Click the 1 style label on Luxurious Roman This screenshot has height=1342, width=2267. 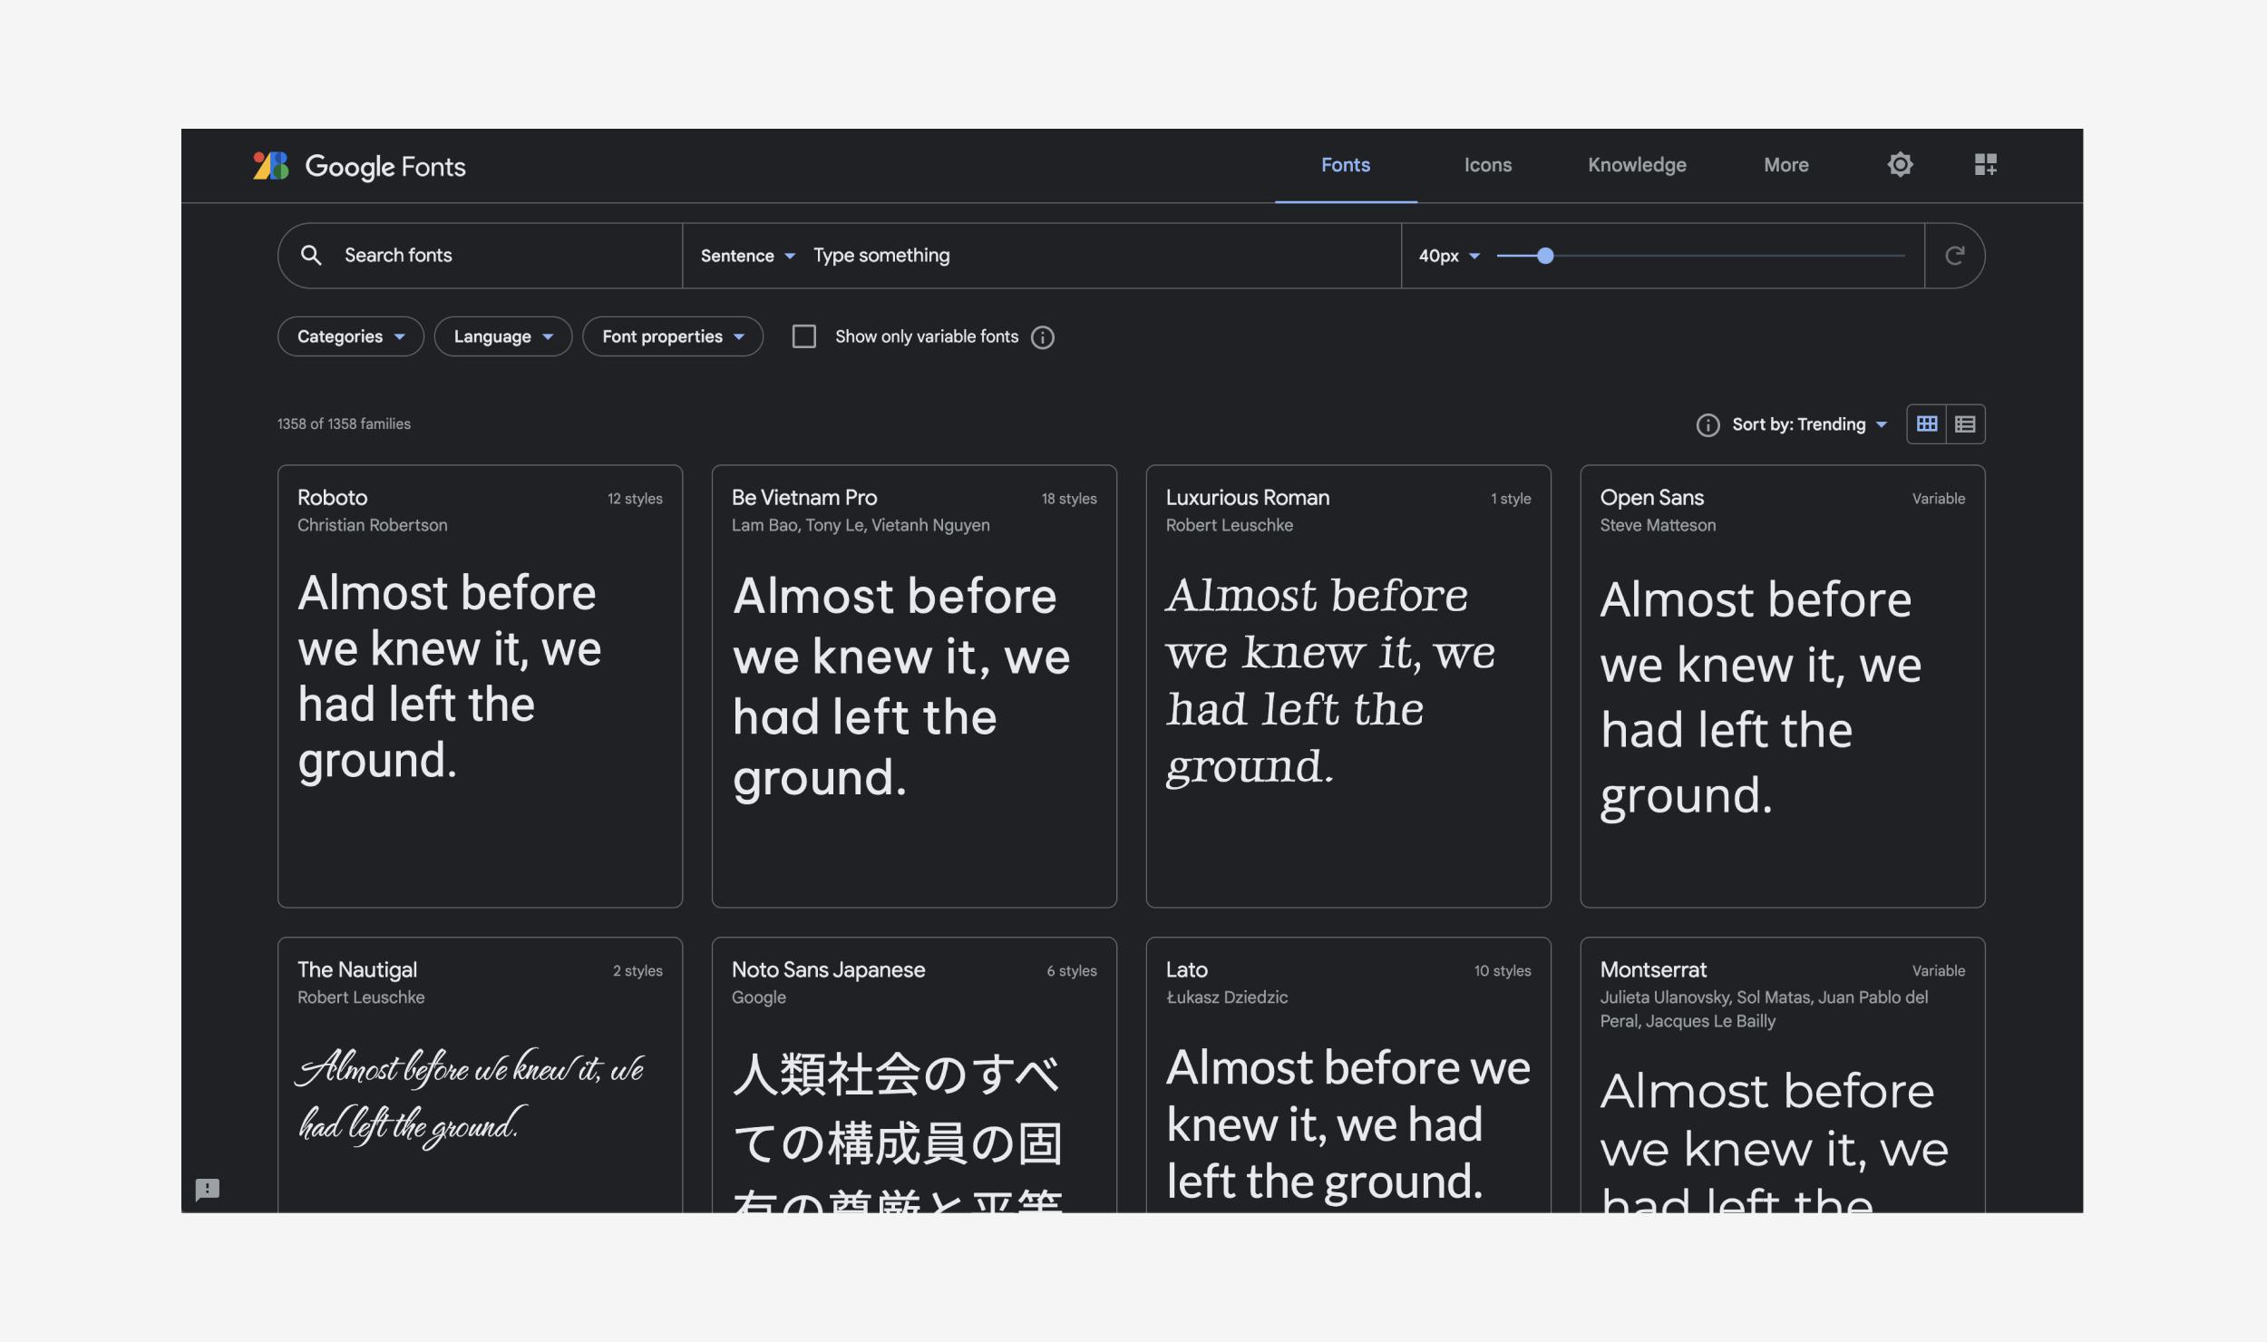point(1511,499)
